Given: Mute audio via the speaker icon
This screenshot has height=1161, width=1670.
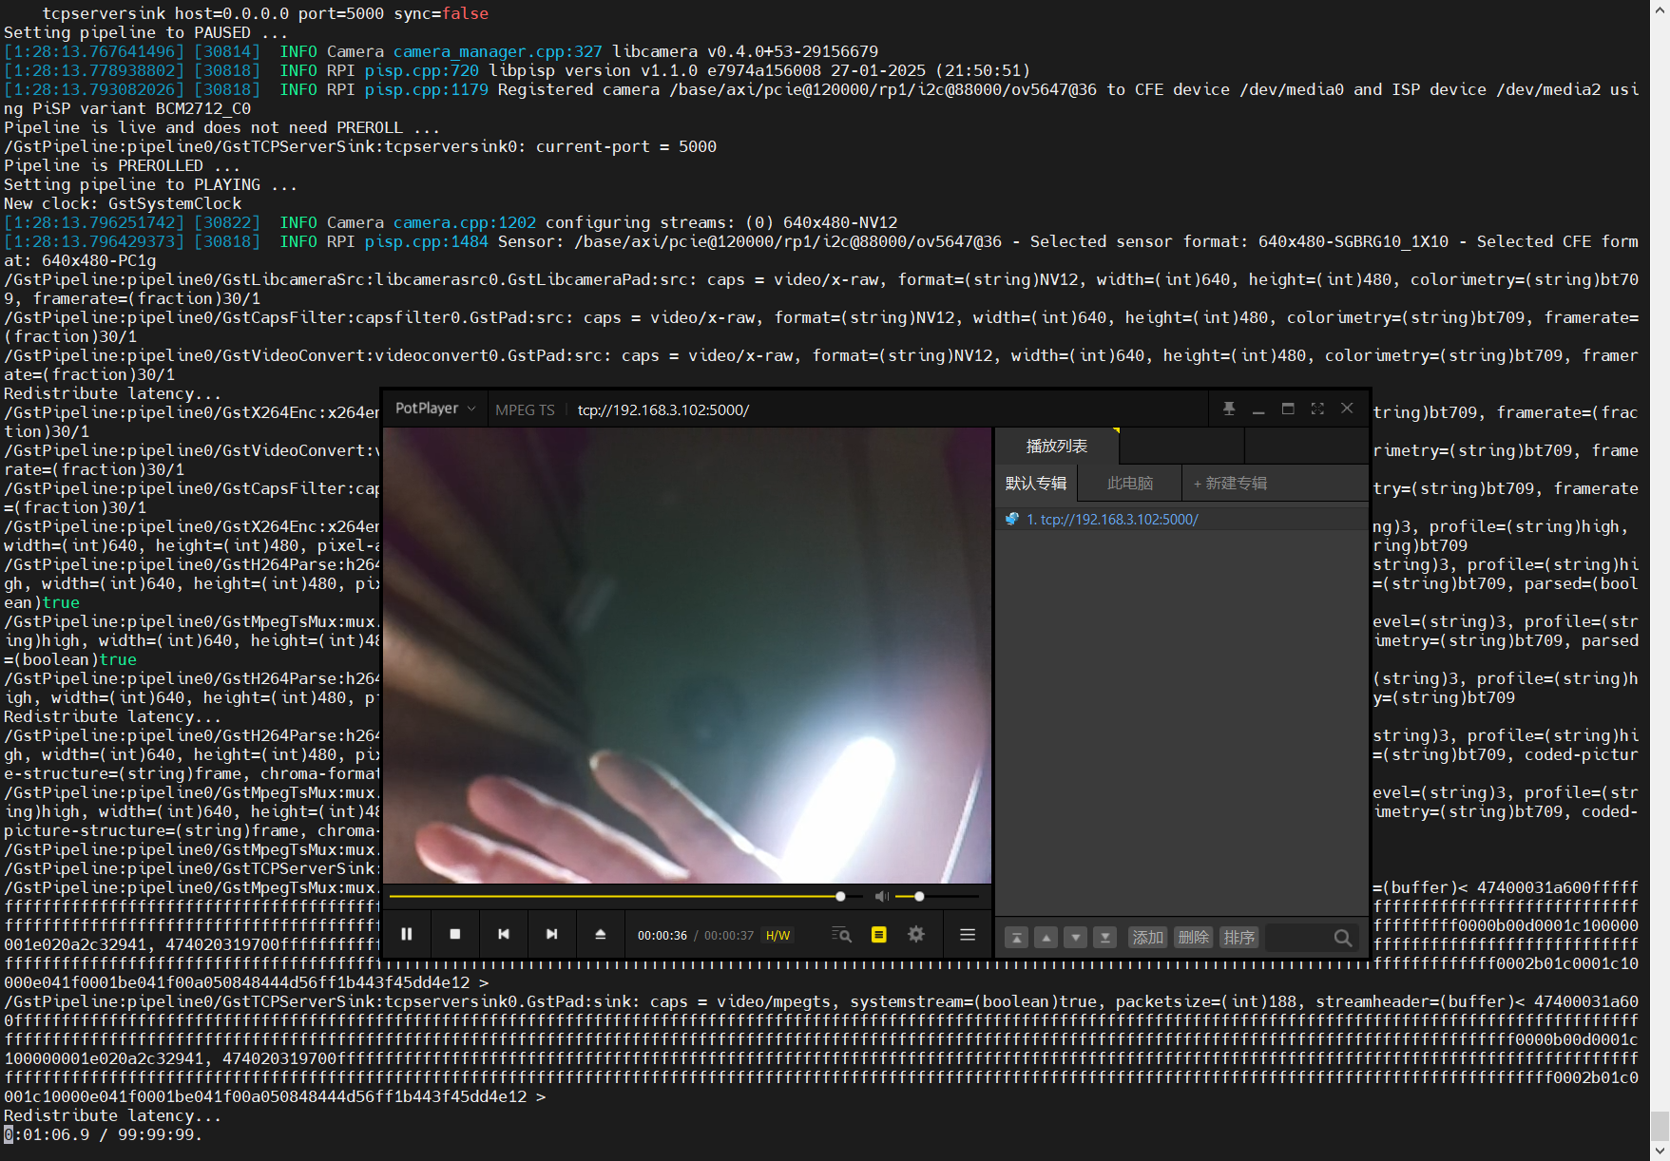Looking at the screenshot, I should pos(881,896).
